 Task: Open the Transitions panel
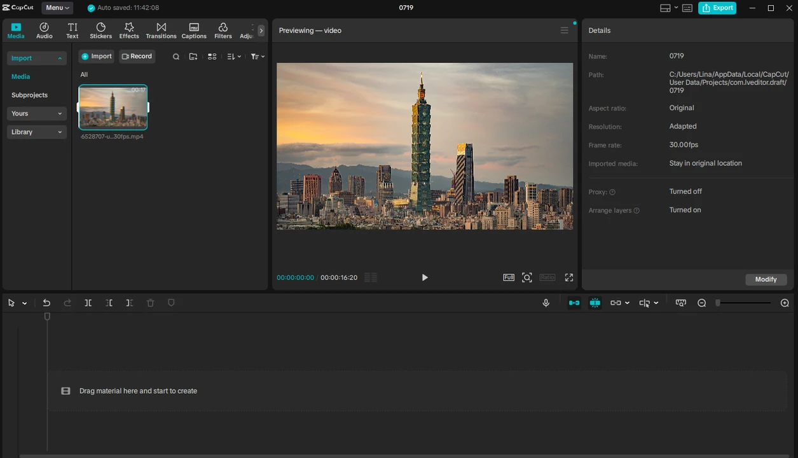tap(161, 31)
